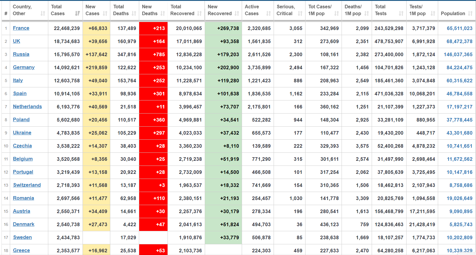Open France population link 65,511,023
Image resolution: width=476 pixels, height=255 pixels.
[459, 28]
